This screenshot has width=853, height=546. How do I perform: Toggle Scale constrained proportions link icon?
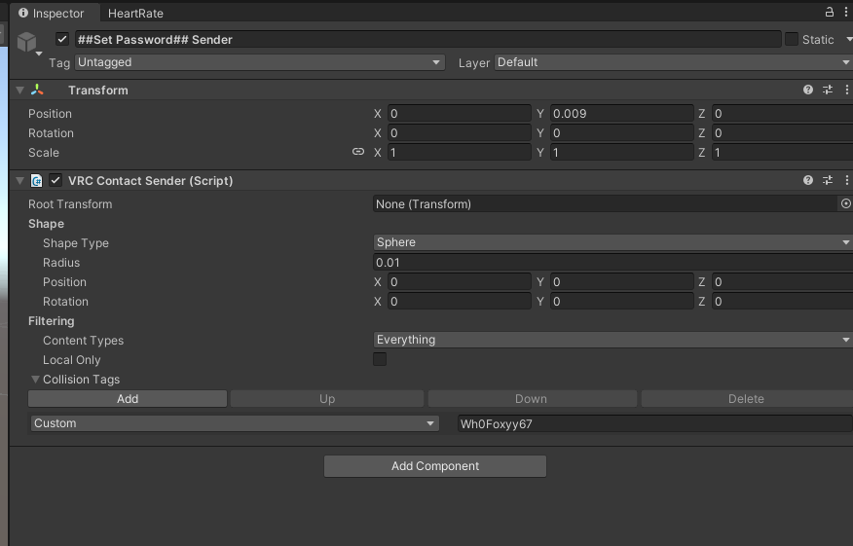coord(358,153)
